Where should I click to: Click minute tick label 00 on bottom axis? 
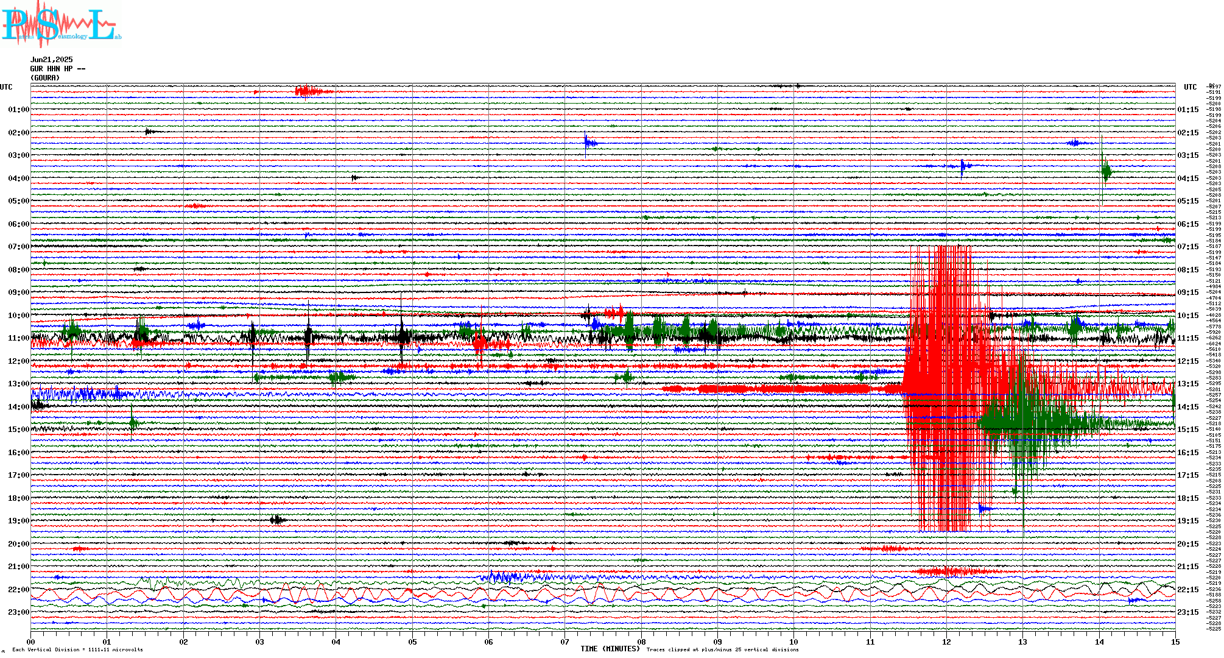point(30,642)
